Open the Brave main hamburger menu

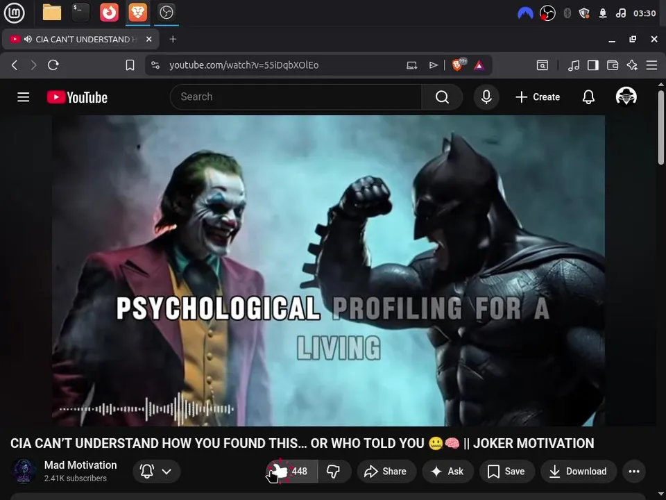tap(651, 65)
